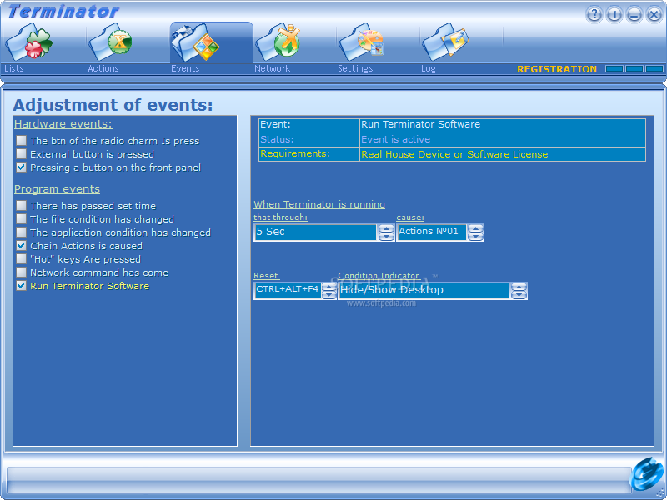Click spinner arrows of 'Hide/Show Desktop' field
Viewport: 667px width, 500px height.
tap(519, 291)
